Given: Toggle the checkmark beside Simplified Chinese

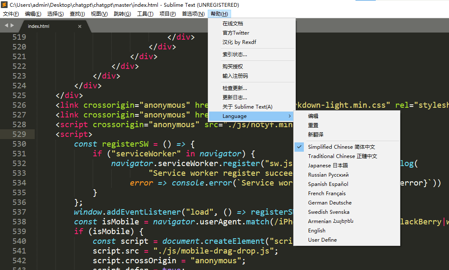Looking at the screenshot, I should (299, 147).
